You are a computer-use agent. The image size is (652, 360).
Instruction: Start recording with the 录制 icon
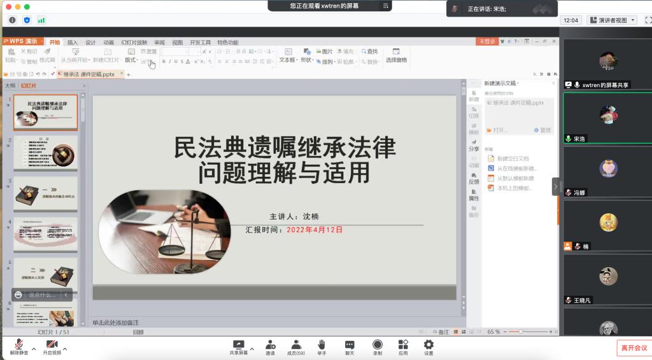377,345
